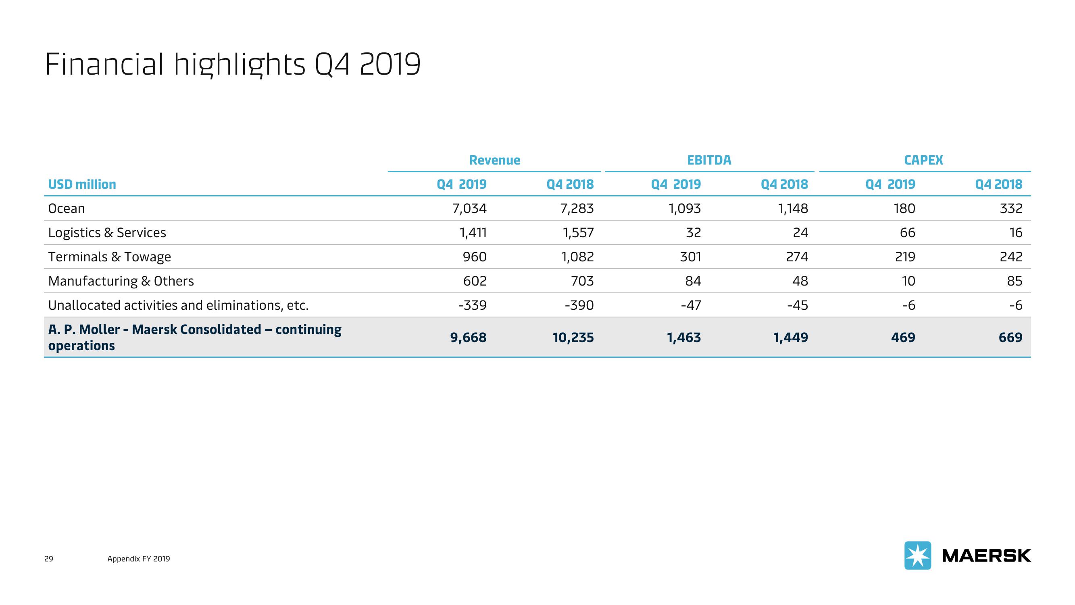This screenshot has width=1075, height=605.
Task: Select Manufacturing CAPEX value 85
Action: coord(1015,281)
